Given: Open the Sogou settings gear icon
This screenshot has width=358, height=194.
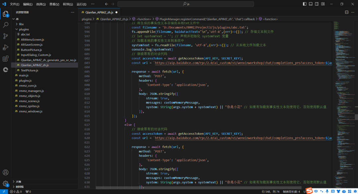Looking at the screenshot, I should (x=355, y=191).
